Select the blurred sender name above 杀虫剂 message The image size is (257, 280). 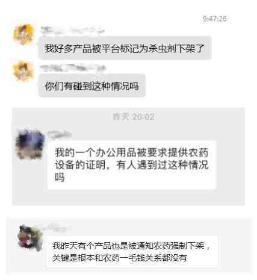tap(72, 31)
